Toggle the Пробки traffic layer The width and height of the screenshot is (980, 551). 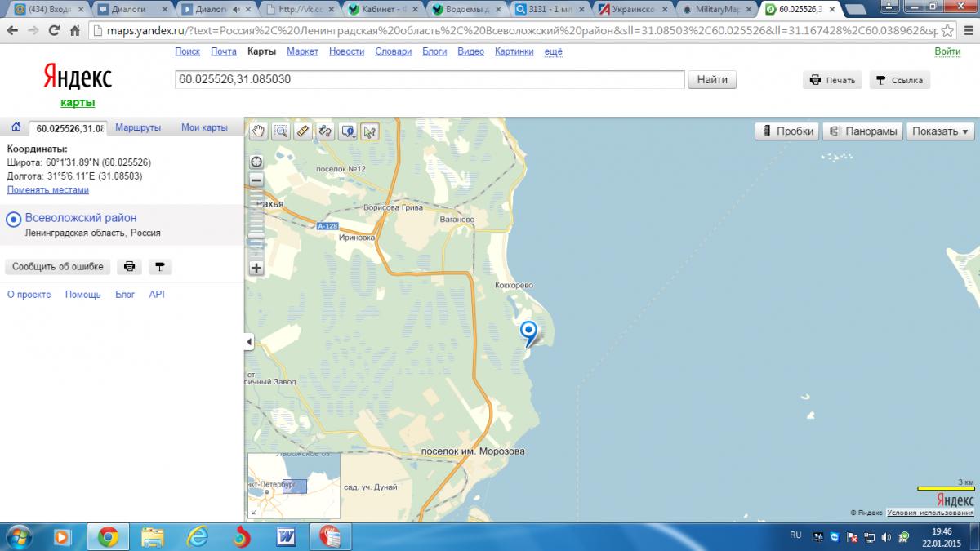(x=786, y=131)
